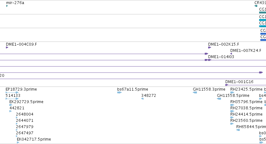Select the small arrow glyph under 2648004
This screenshot has height=144, width=266.
[17, 117]
